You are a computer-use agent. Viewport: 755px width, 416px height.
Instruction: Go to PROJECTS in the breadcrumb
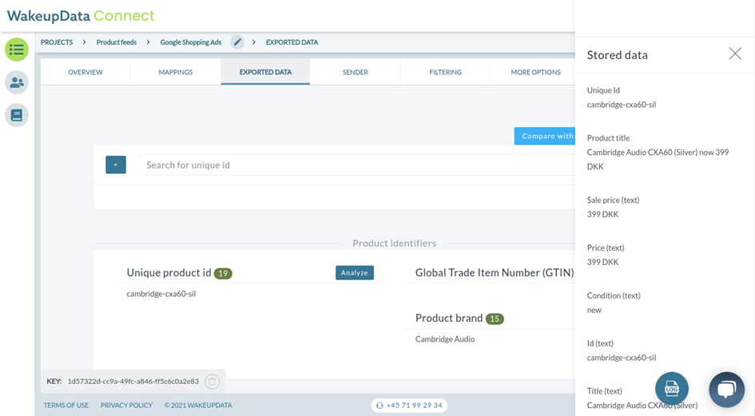coord(57,42)
